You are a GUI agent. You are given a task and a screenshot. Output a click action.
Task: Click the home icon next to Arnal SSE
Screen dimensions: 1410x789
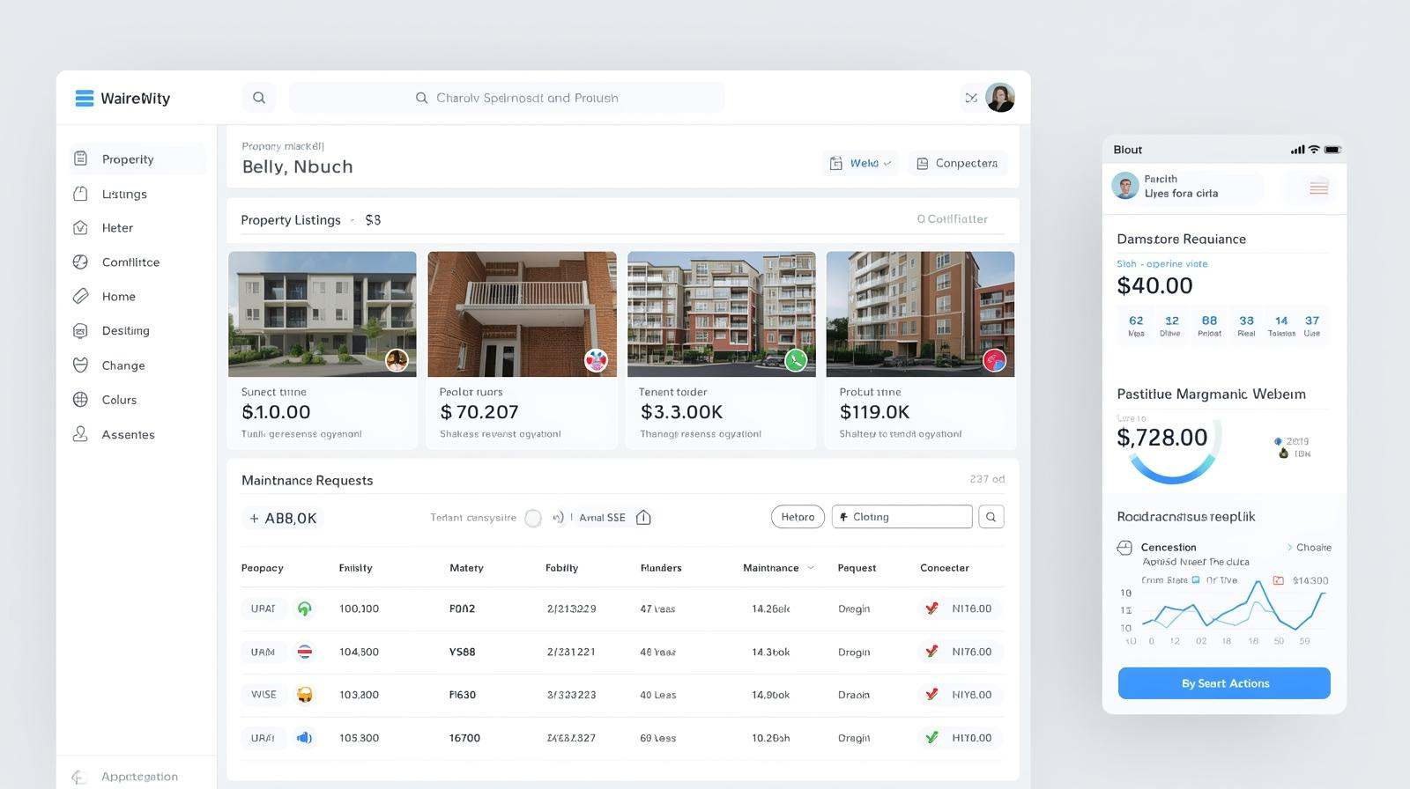click(x=643, y=518)
